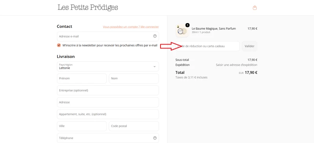Viewport: 314px width, 143px height.
Task: Click the Le Baume Magique product thumbnail
Action: (x=182, y=30)
